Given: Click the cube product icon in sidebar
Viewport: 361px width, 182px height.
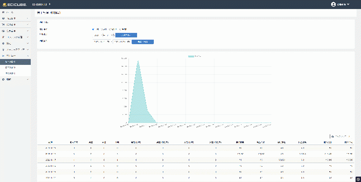Looking at the screenshot, I should 3,18.
